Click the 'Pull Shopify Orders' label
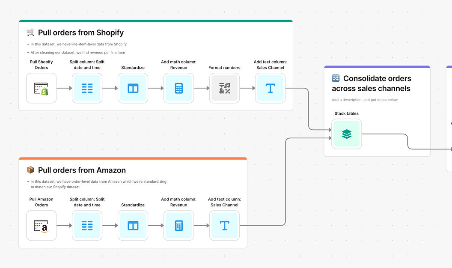 point(41,65)
